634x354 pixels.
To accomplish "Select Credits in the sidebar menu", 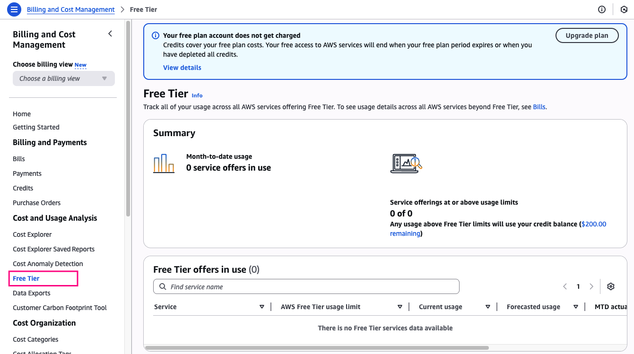I will 23,188.
